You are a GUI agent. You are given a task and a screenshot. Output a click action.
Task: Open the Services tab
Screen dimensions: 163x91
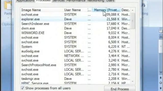[x=58, y=1]
